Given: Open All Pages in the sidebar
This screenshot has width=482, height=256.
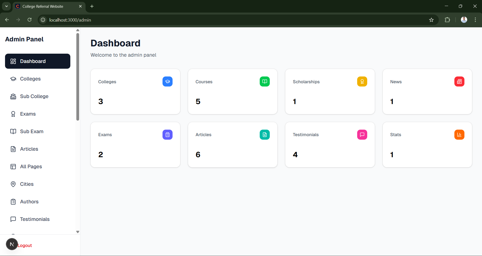Looking at the screenshot, I should pyautogui.click(x=31, y=166).
